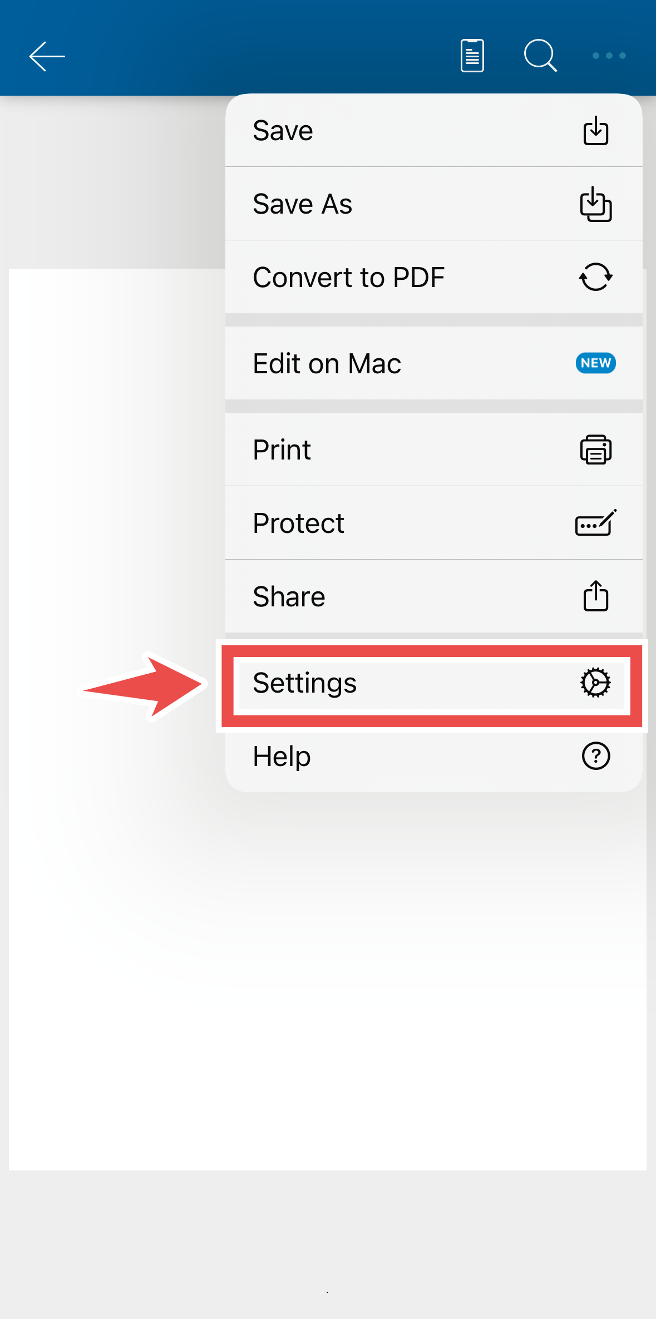
Task: Choose Edit on Mac menu item
Action: click(x=433, y=363)
